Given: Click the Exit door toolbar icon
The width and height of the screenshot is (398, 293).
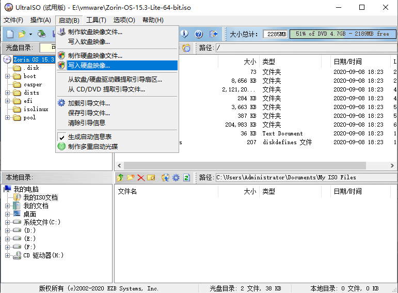Looking at the screenshot, I should pyautogui.click(x=213, y=34).
